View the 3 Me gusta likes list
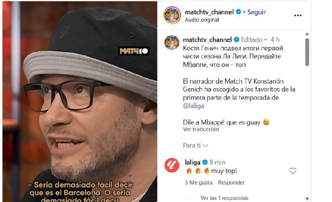332x202 pixels. 199,182
